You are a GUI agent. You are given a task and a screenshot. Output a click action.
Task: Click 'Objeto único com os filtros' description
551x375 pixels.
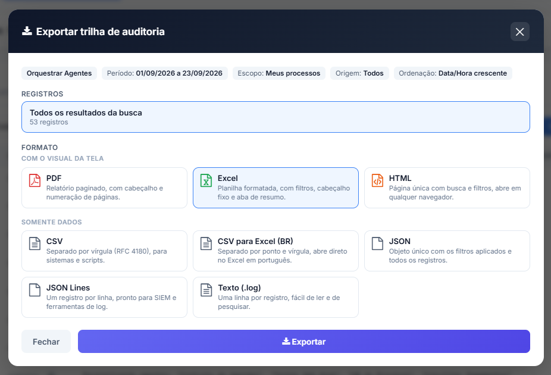click(450, 255)
